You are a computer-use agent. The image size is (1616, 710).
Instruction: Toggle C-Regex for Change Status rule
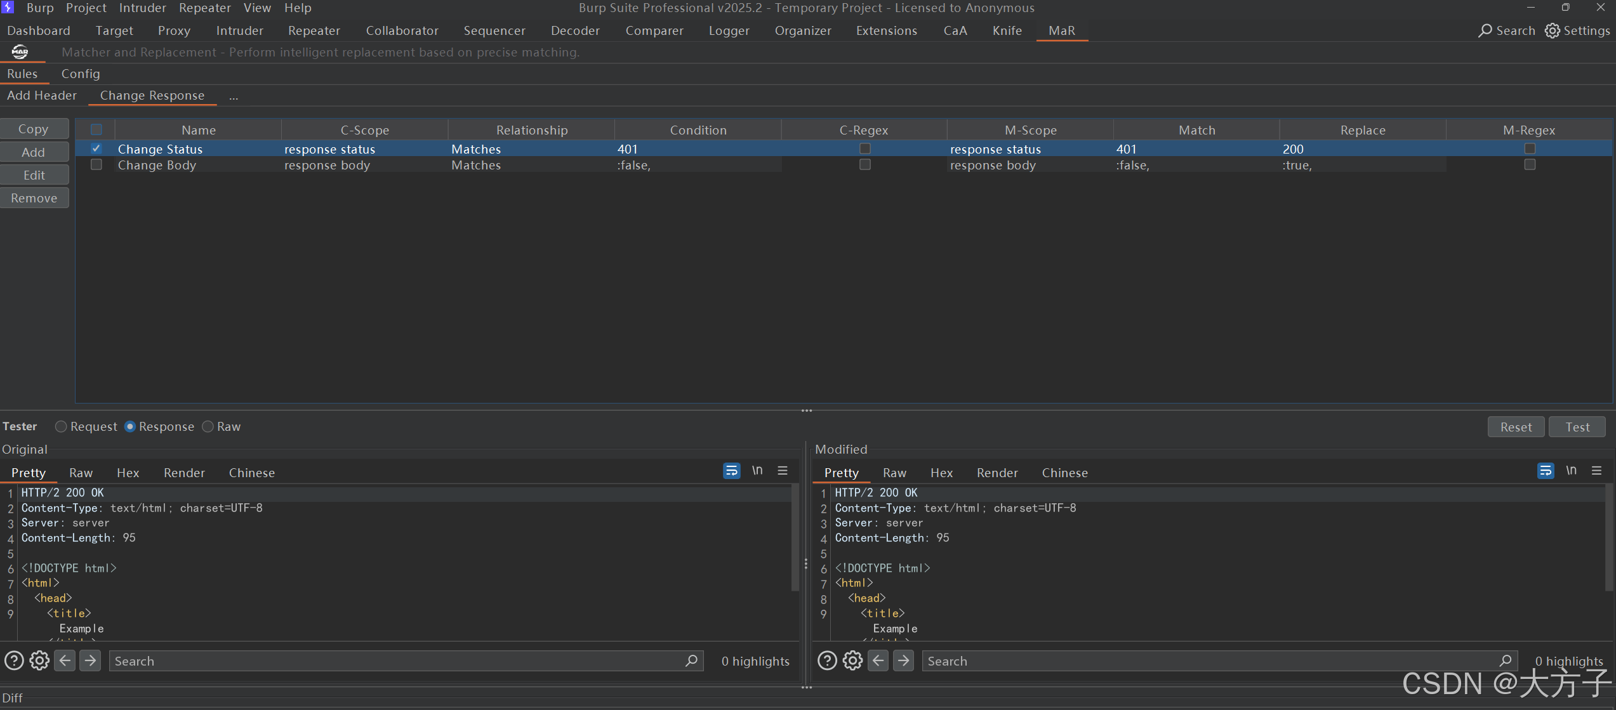(864, 148)
